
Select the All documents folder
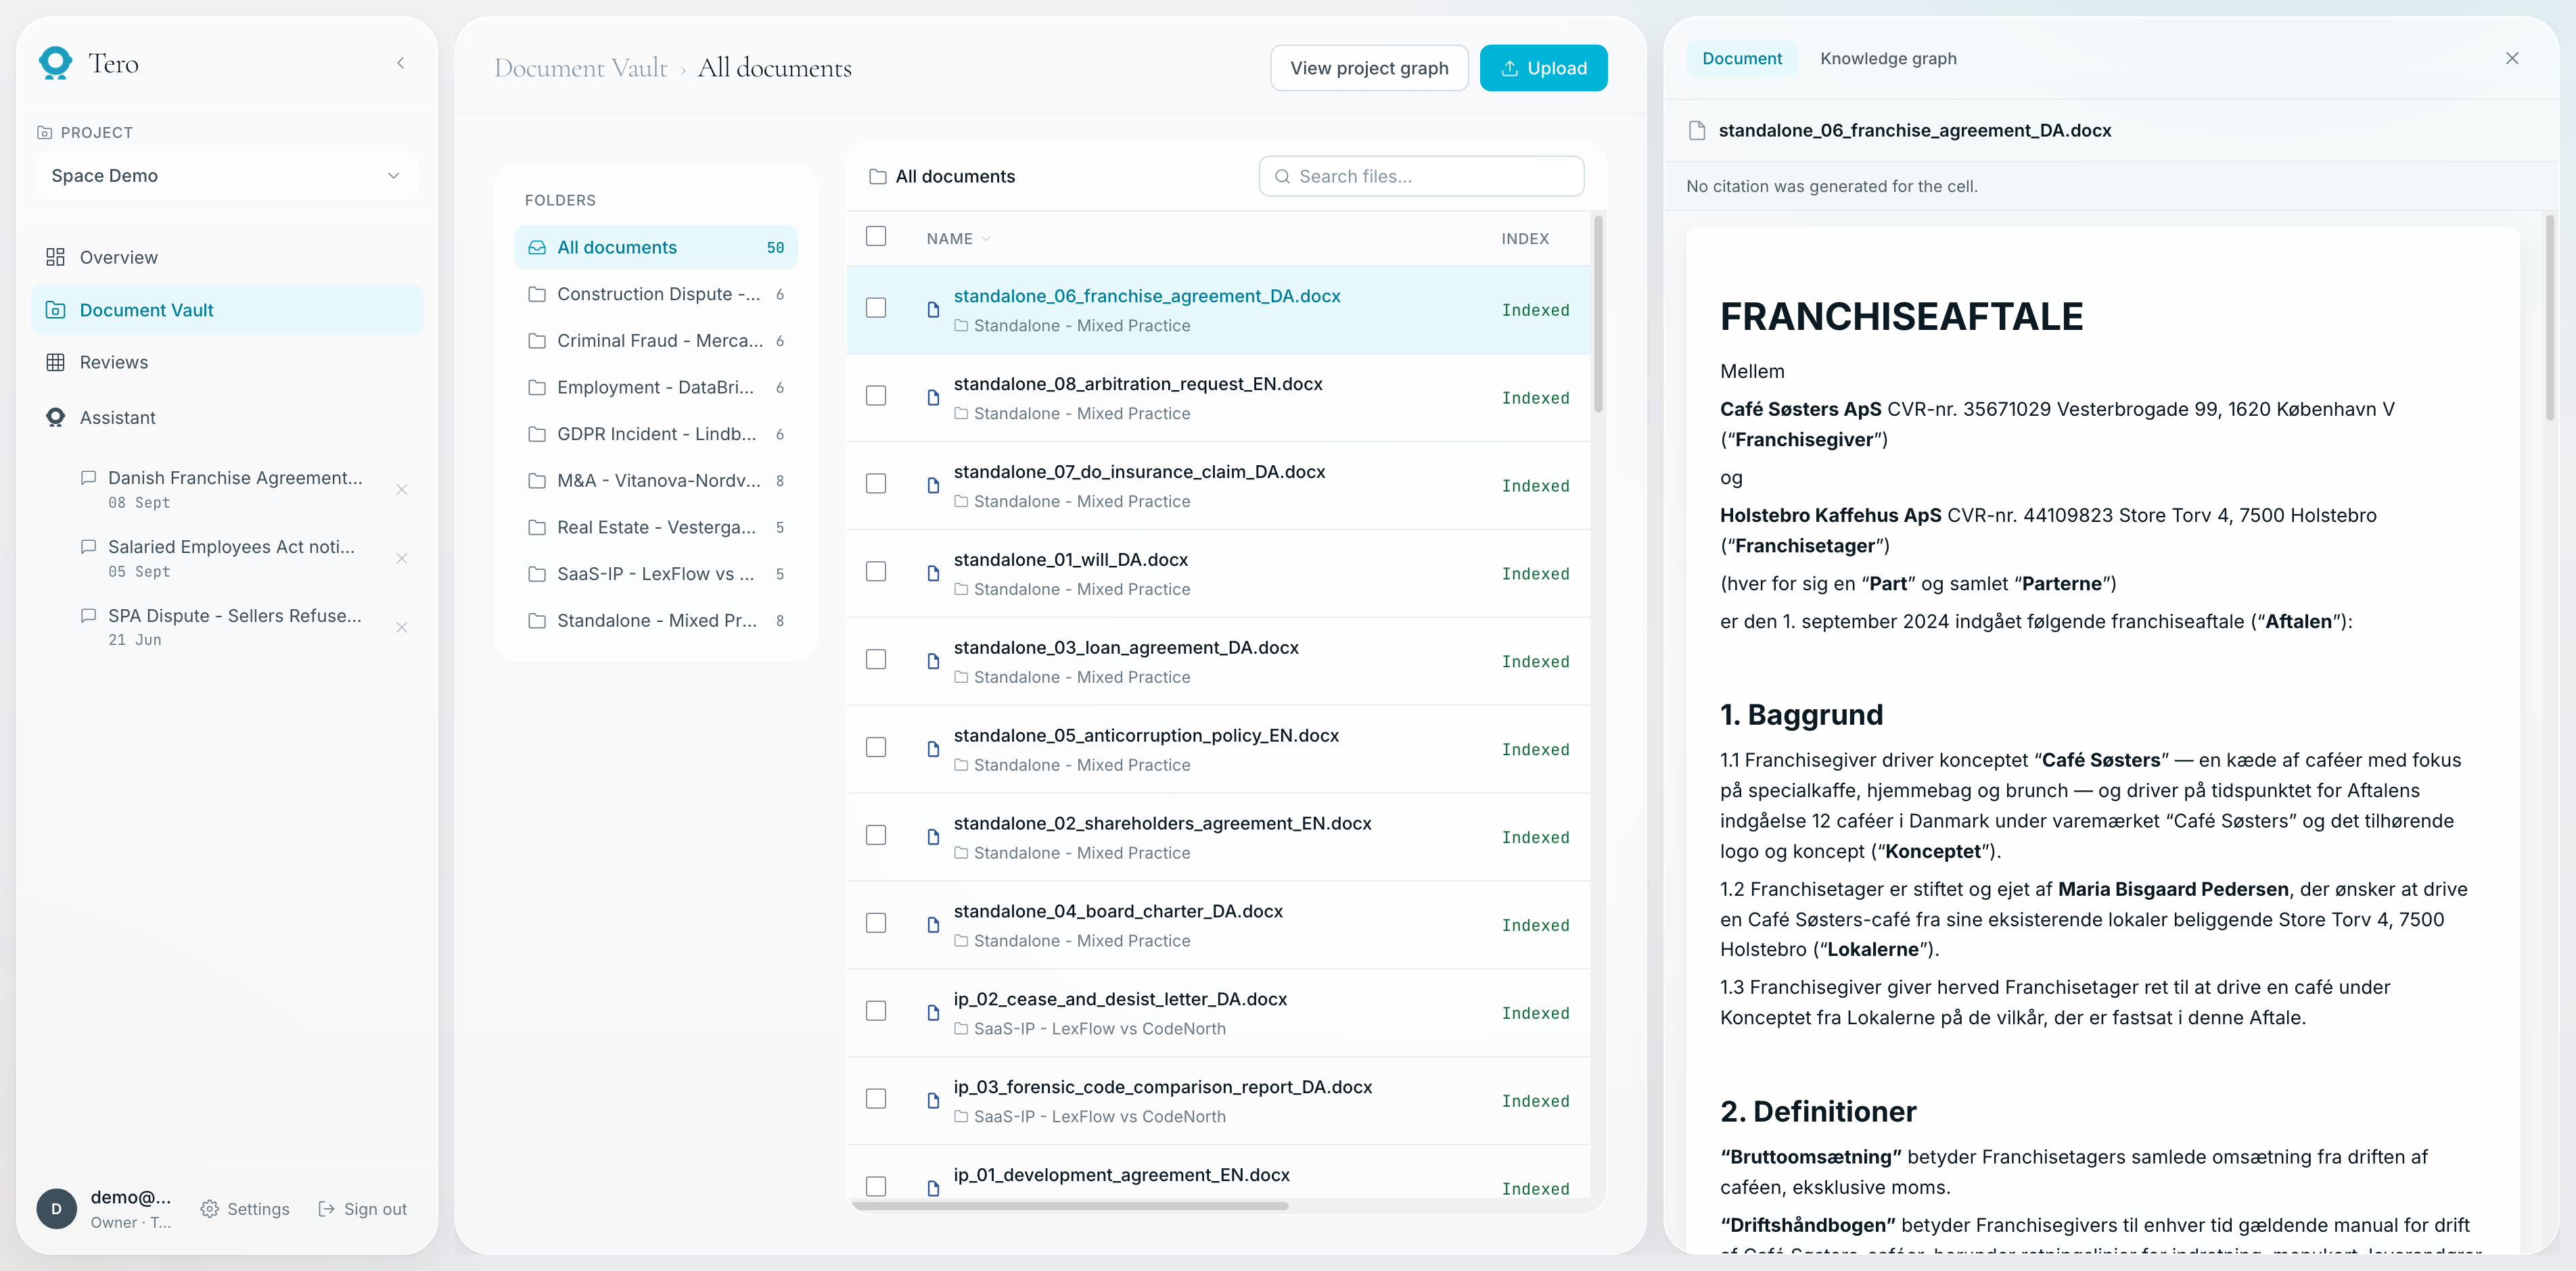[656, 247]
